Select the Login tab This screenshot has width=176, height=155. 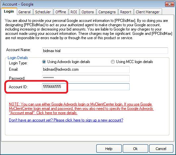(9, 12)
